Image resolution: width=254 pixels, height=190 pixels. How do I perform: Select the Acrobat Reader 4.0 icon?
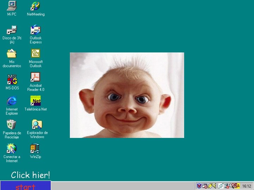(36, 77)
